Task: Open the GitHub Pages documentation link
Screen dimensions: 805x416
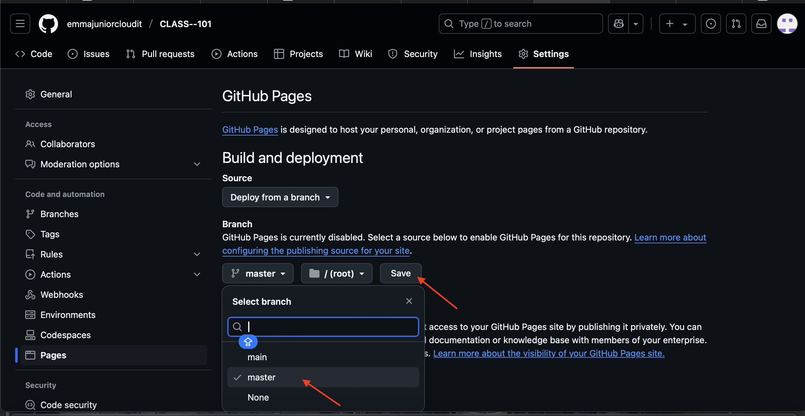Action: tap(250, 130)
